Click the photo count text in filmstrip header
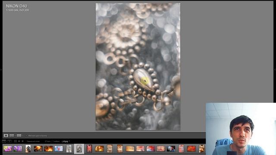This screenshot has height=155, width=276. [x=52, y=141]
